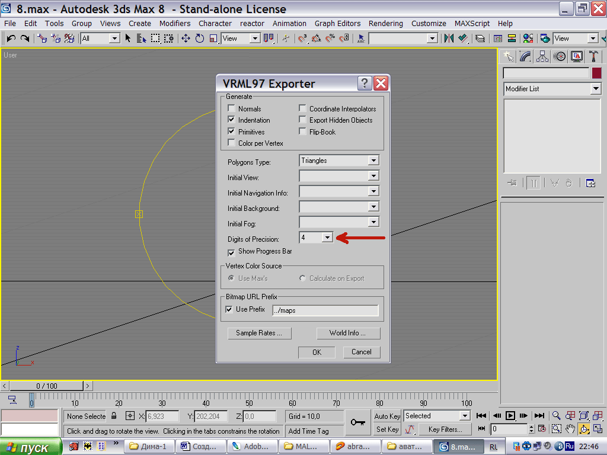
Task: Select the Pan hand viewport tool
Action: 570,429
